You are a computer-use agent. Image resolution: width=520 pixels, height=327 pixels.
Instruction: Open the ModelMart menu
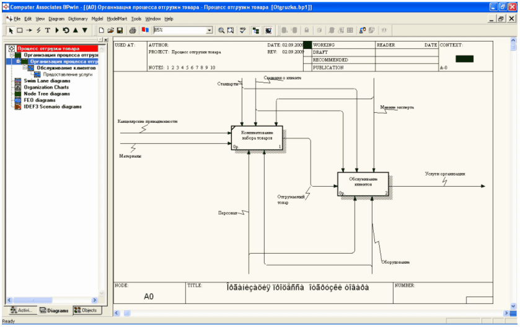point(117,19)
